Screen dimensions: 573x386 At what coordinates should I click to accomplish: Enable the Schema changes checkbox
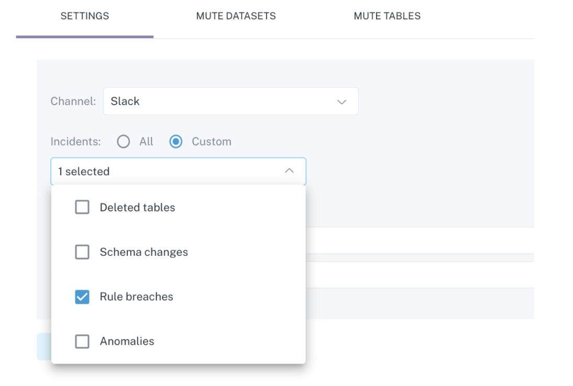pyautogui.click(x=82, y=252)
